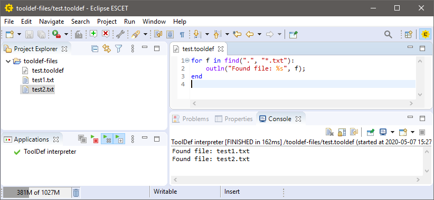Switch to the Problems tab

coord(191,119)
